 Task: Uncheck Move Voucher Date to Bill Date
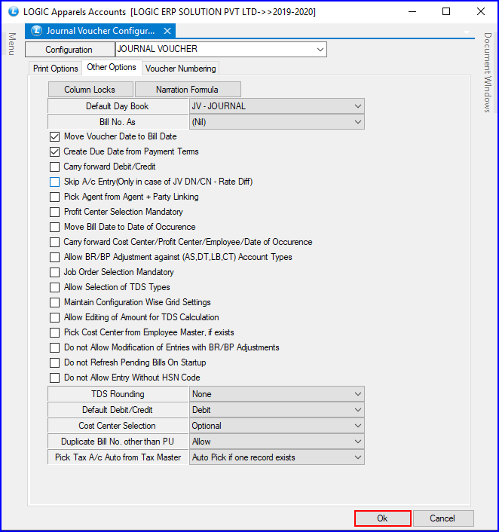pyautogui.click(x=54, y=136)
